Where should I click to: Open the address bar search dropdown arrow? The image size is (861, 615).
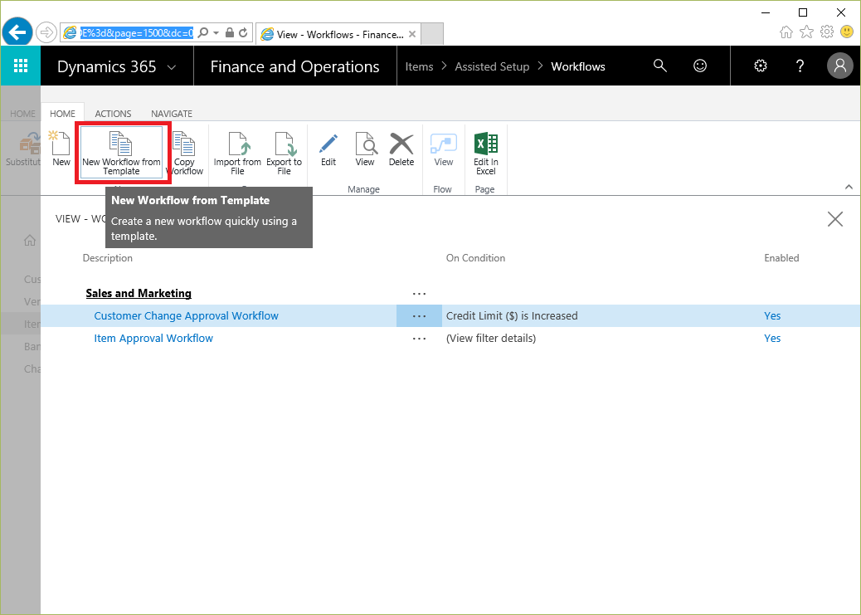(216, 33)
